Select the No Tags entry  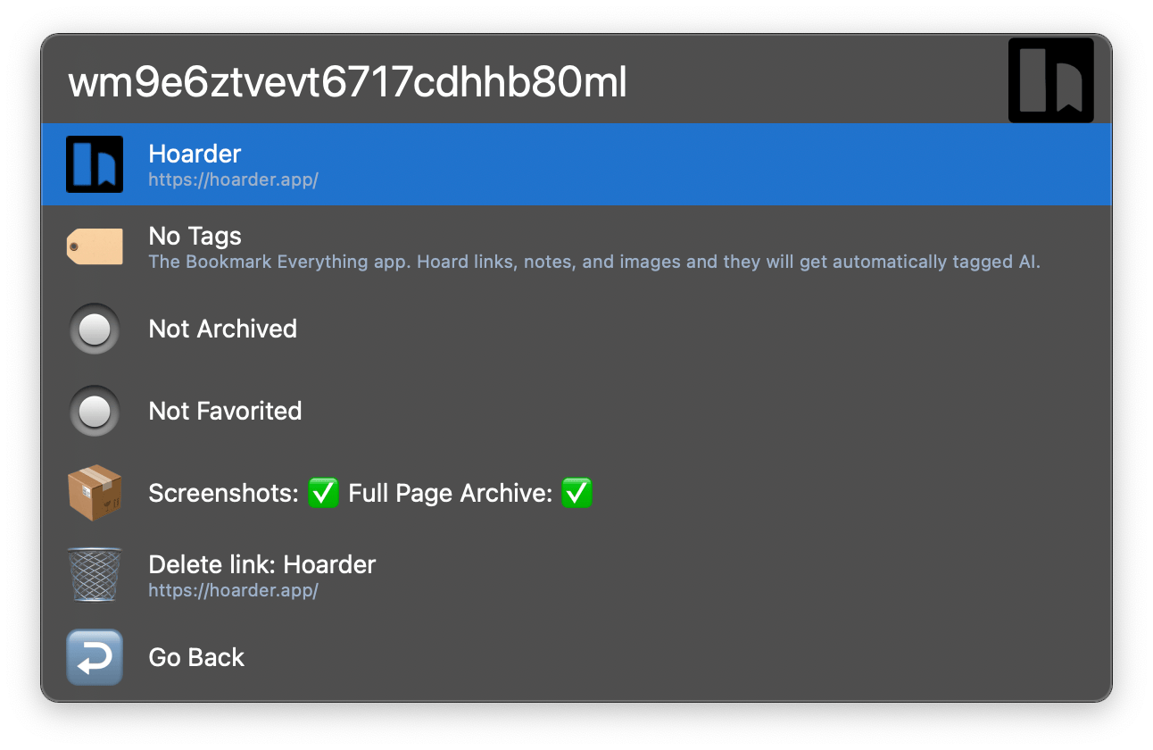[x=576, y=246]
